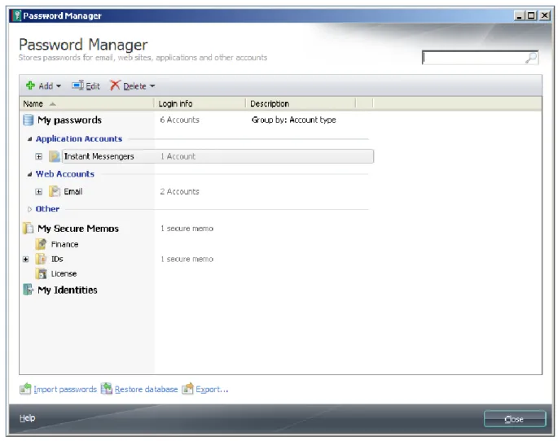
Task: Click the Other group label
Action: pos(47,208)
